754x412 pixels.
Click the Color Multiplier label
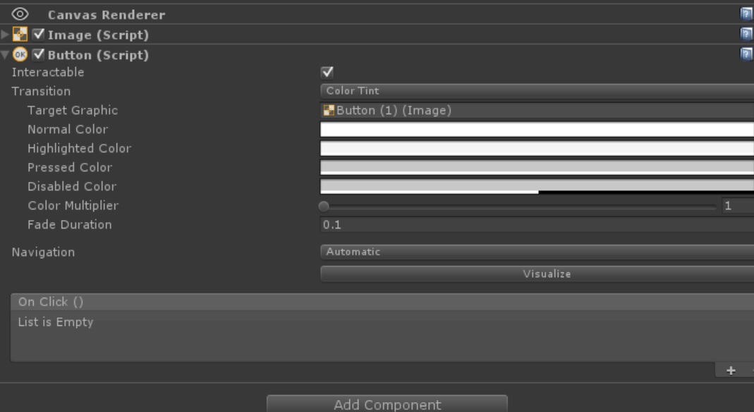73,206
